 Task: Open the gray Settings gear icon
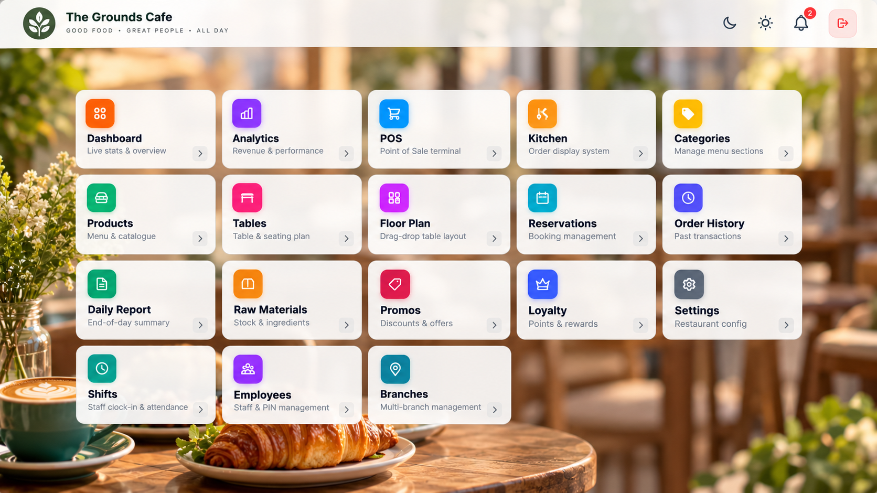689,284
